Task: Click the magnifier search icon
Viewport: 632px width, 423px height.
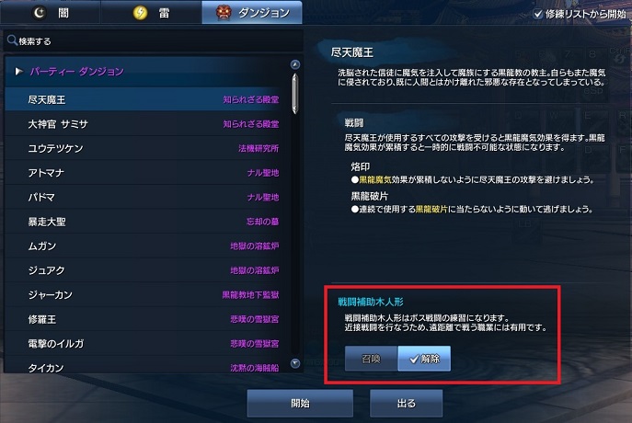Action: 12,40
